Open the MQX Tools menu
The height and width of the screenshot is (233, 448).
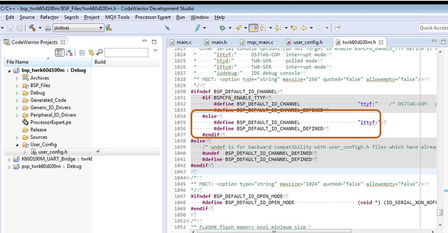point(117,17)
